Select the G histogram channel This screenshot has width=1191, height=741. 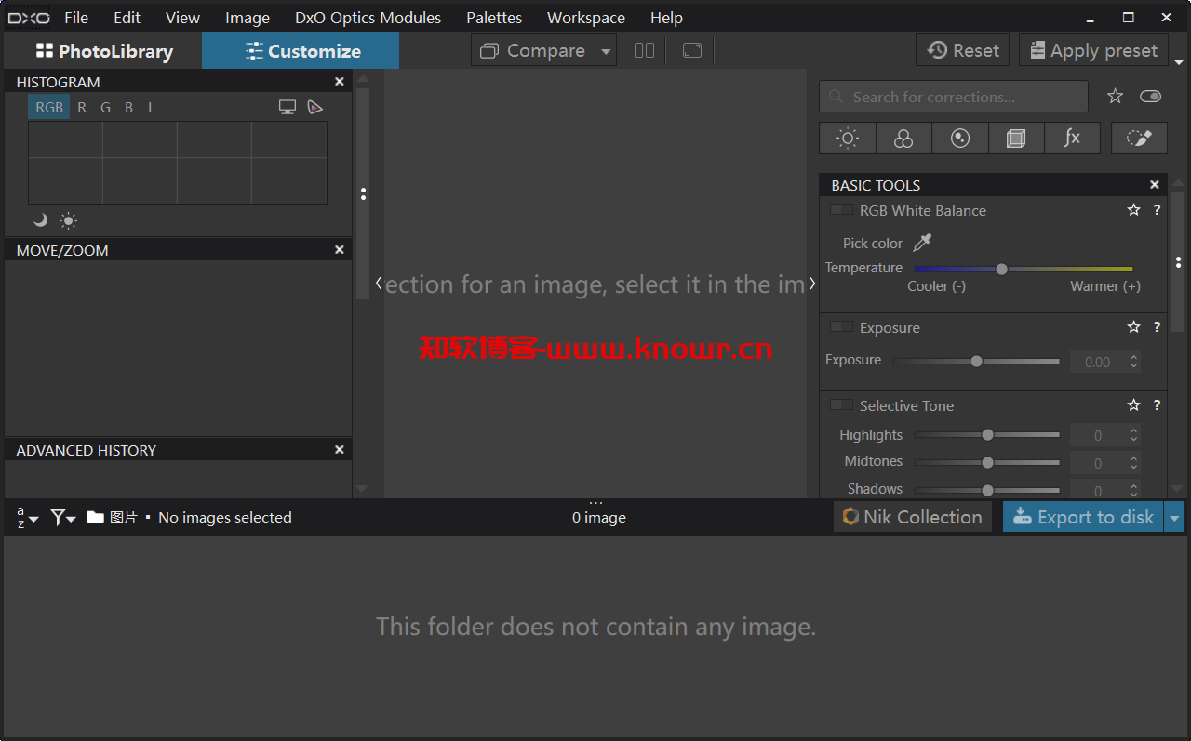[105, 108]
